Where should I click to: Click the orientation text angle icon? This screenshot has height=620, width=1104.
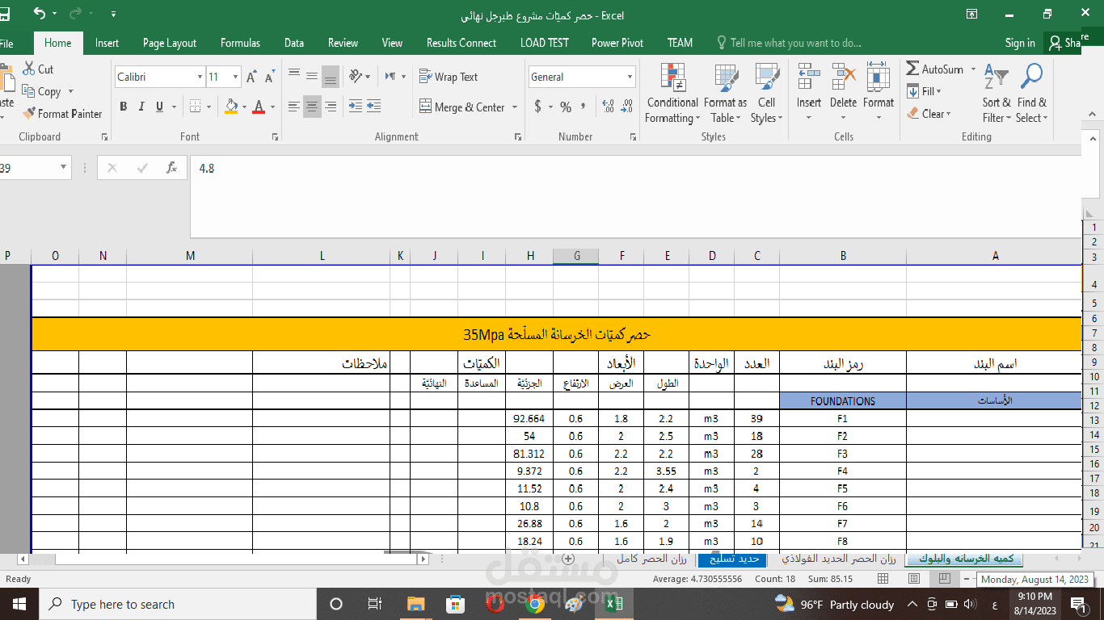[x=356, y=77]
